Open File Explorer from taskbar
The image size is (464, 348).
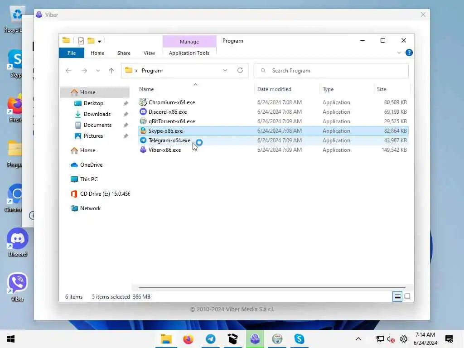click(x=166, y=339)
